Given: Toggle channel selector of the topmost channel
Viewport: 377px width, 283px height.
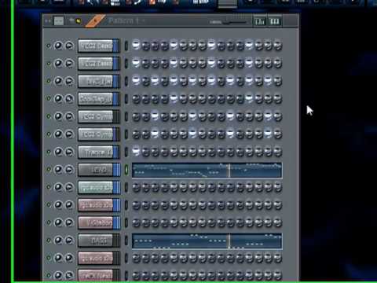Looking at the screenshot, I should point(126,46).
